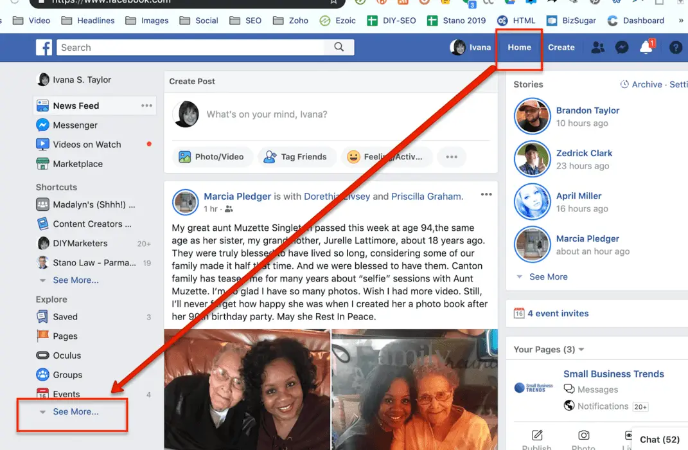Open the SEO bookmarks folder
Image resolution: width=688 pixels, height=450 pixels.
[x=245, y=21]
